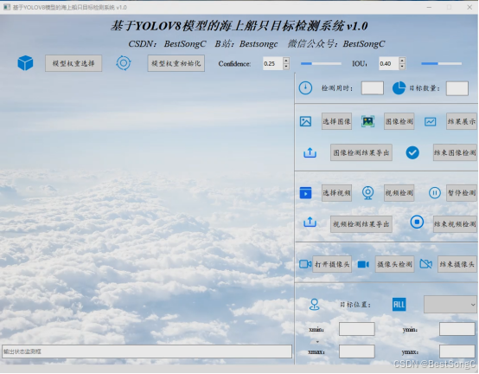Click the clock detection time icon
The height and width of the screenshot is (374, 479).
coord(305,88)
